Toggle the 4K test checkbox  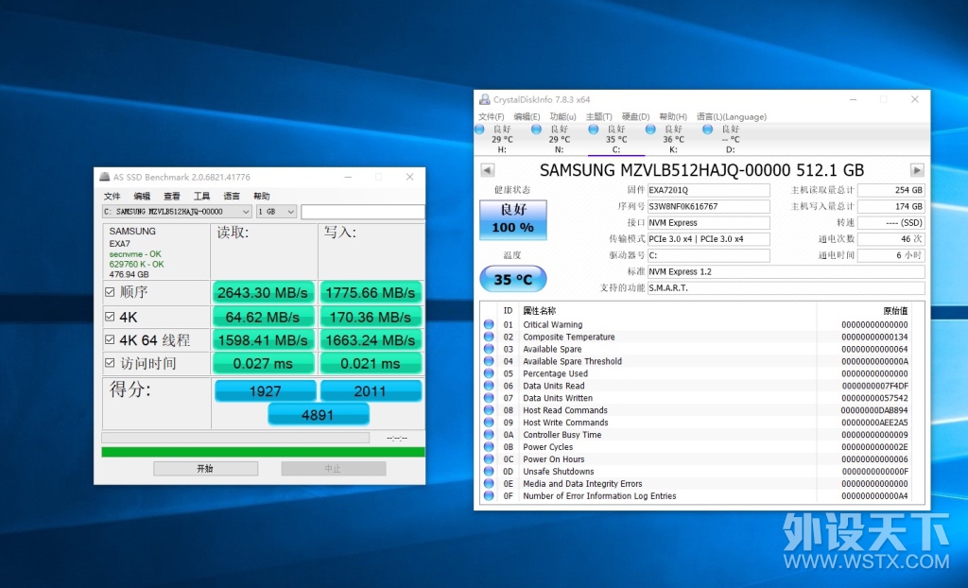click(x=110, y=317)
